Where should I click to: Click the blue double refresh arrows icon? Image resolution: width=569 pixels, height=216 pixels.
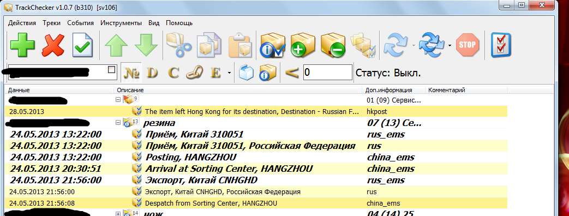[432, 45]
